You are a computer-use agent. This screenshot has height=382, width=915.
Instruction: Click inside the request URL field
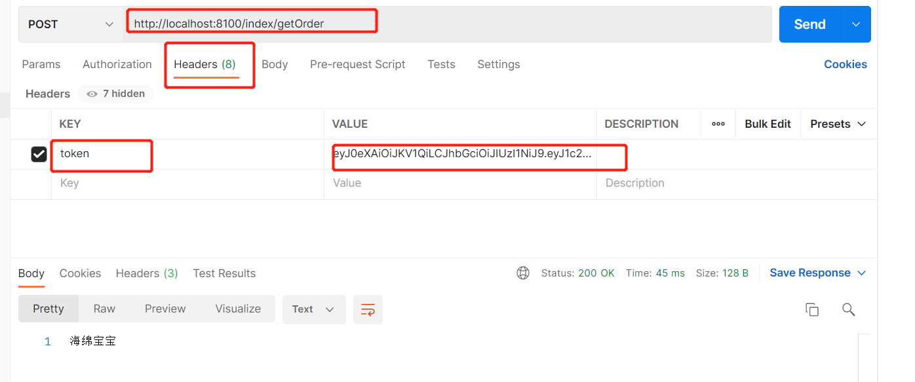[252, 24]
